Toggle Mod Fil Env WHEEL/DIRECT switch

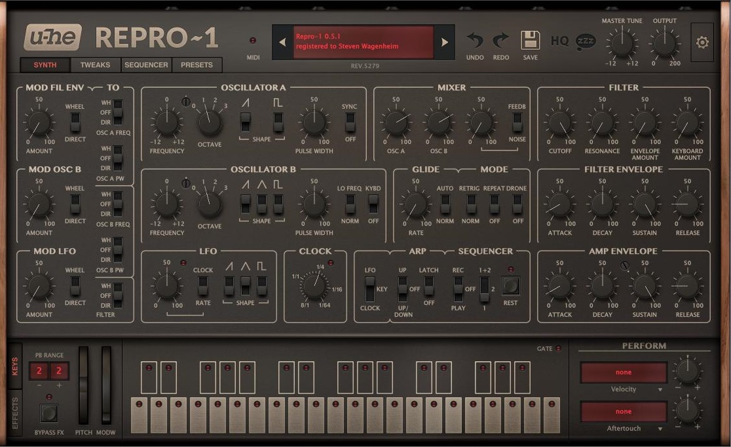75,122
